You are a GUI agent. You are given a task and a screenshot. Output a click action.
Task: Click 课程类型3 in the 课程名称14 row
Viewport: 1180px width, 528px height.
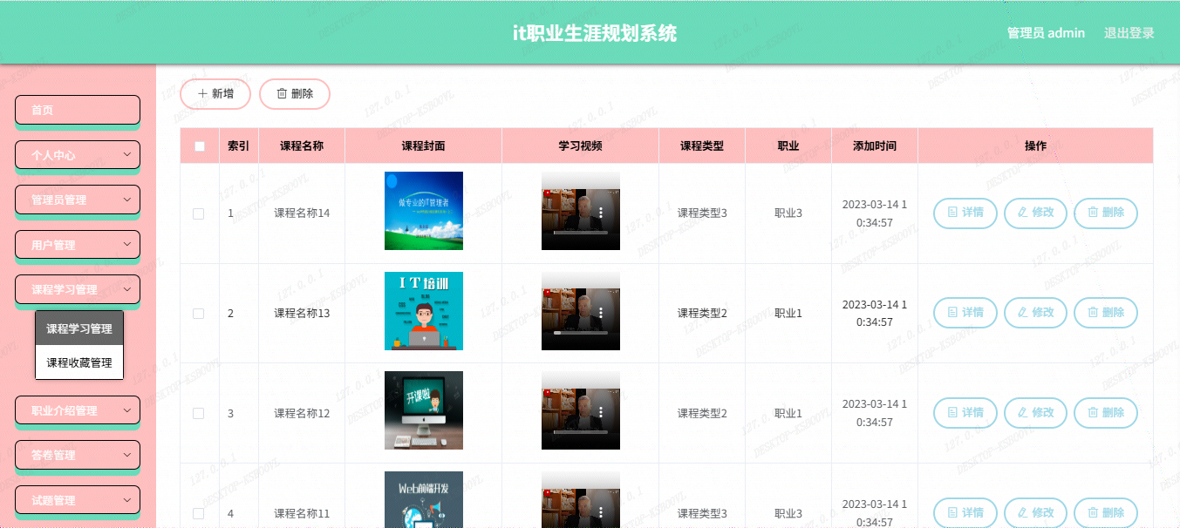pos(702,213)
